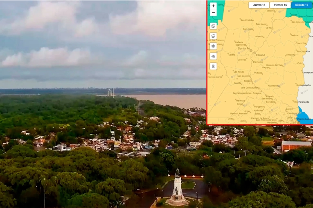The width and height of the screenshot is (313, 208).
Task: Select the rain alert layer icon
Action: [x=213, y=36]
